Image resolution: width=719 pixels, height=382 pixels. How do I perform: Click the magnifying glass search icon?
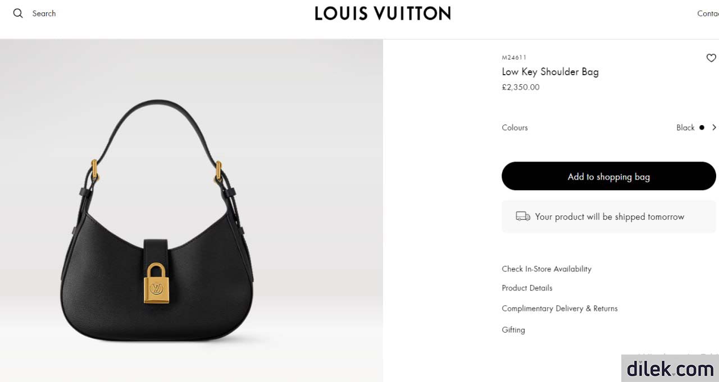coord(18,13)
